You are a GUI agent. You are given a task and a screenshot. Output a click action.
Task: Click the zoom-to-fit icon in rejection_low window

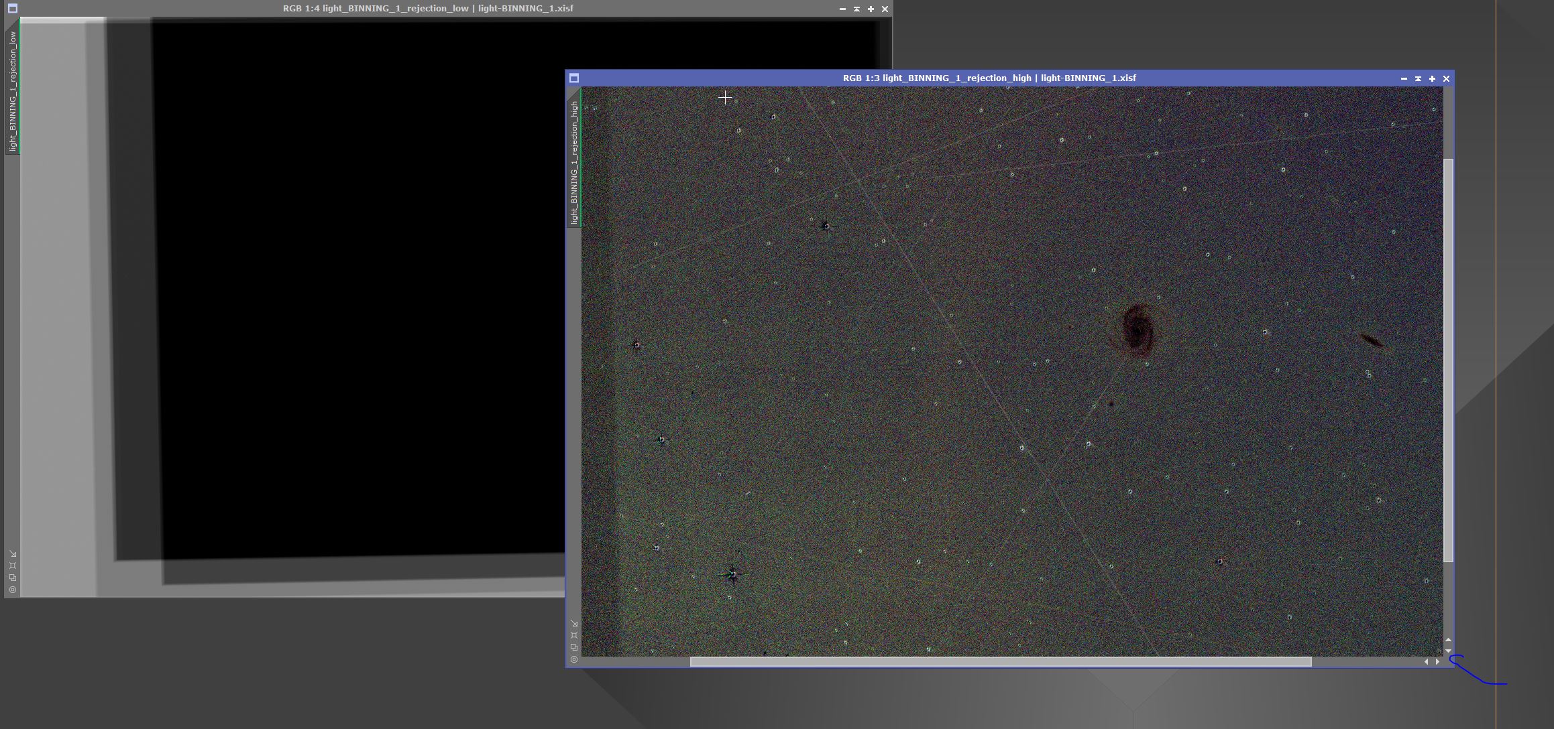[x=13, y=566]
